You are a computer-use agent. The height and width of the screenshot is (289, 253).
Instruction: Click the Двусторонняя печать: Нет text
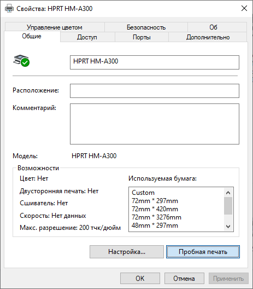point(59,191)
